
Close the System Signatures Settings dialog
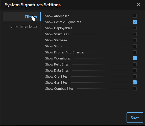tap(138, 5)
